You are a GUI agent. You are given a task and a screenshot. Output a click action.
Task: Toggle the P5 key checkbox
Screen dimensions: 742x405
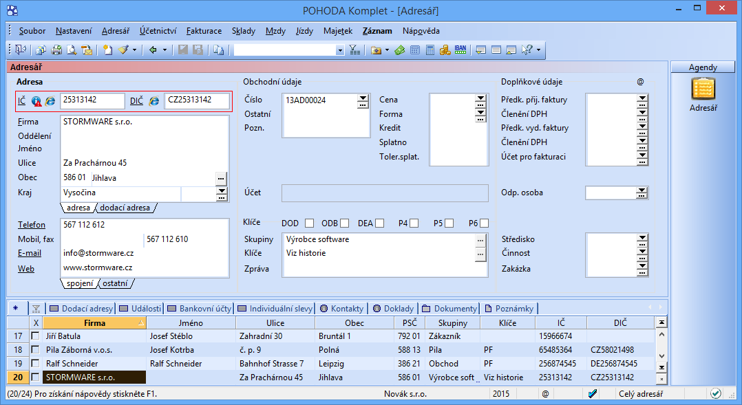point(449,223)
